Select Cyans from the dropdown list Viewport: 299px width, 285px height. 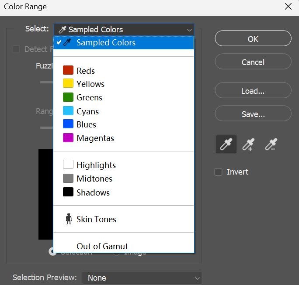point(87,111)
